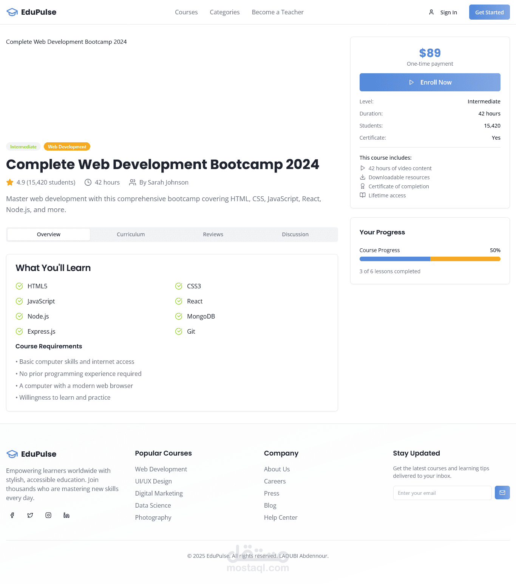This screenshot has width=516, height=585.
Task: Click the gold star rating icon
Action: point(10,182)
